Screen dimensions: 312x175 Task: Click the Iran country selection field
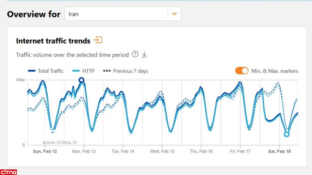pyautogui.click(x=116, y=14)
